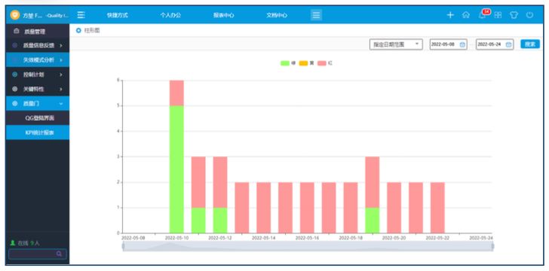Viewport: 549px width, 271px height.
Task: Click the sidebar search input field
Action: coord(38,254)
